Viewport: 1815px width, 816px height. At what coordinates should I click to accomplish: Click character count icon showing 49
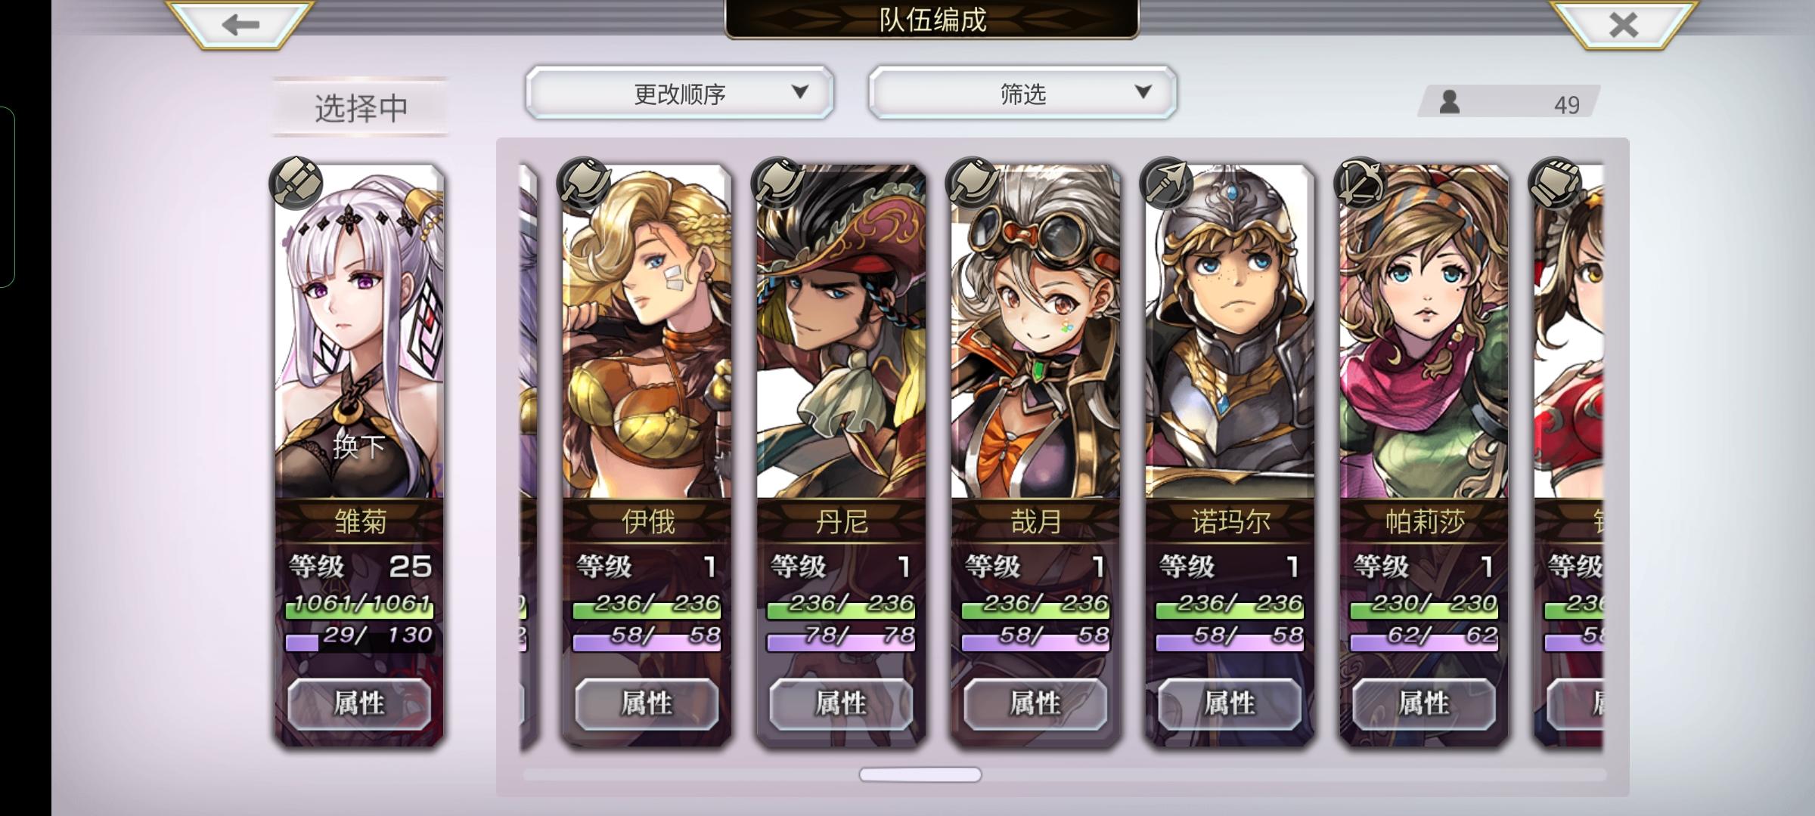[1449, 102]
